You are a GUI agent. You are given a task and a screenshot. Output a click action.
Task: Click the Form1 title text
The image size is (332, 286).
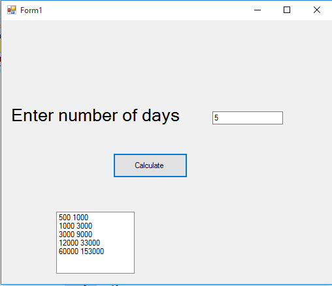click(31, 10)
